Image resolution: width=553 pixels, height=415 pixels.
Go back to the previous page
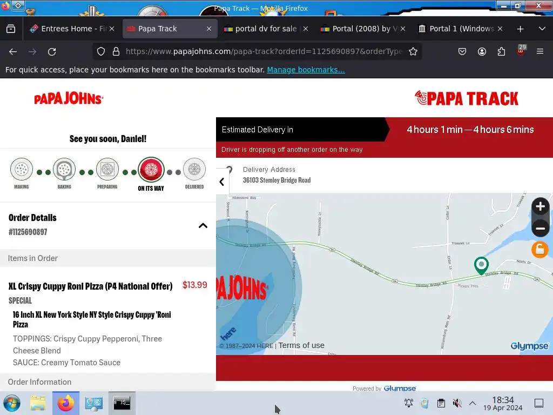(x=13, y=52)
